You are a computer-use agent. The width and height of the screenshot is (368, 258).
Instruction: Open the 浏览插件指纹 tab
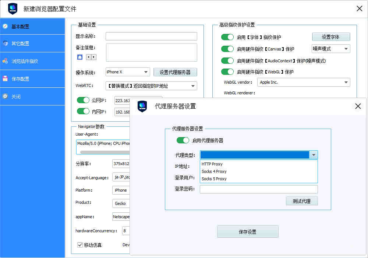32,61
